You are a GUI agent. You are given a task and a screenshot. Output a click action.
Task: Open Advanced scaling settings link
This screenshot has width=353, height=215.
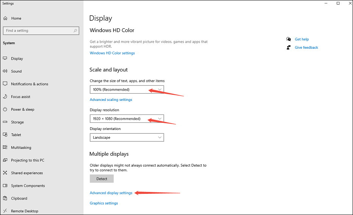tap(111, 100)
